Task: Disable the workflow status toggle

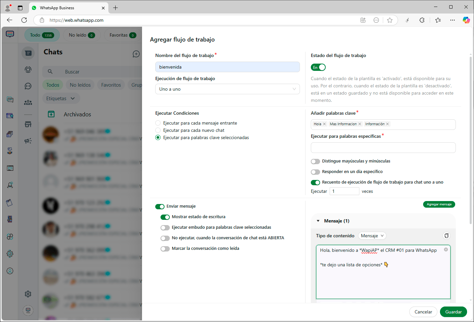Action: (318, 67)
